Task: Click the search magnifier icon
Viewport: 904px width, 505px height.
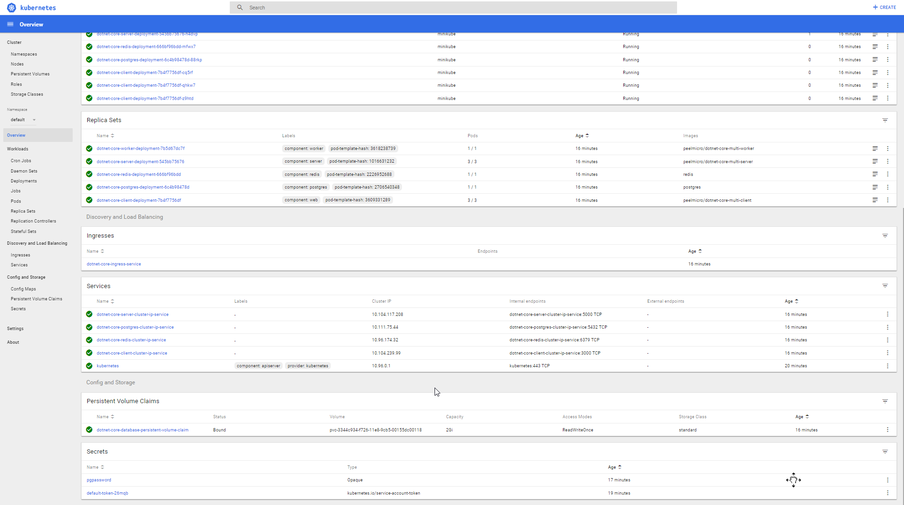Action: coord(240,8)
